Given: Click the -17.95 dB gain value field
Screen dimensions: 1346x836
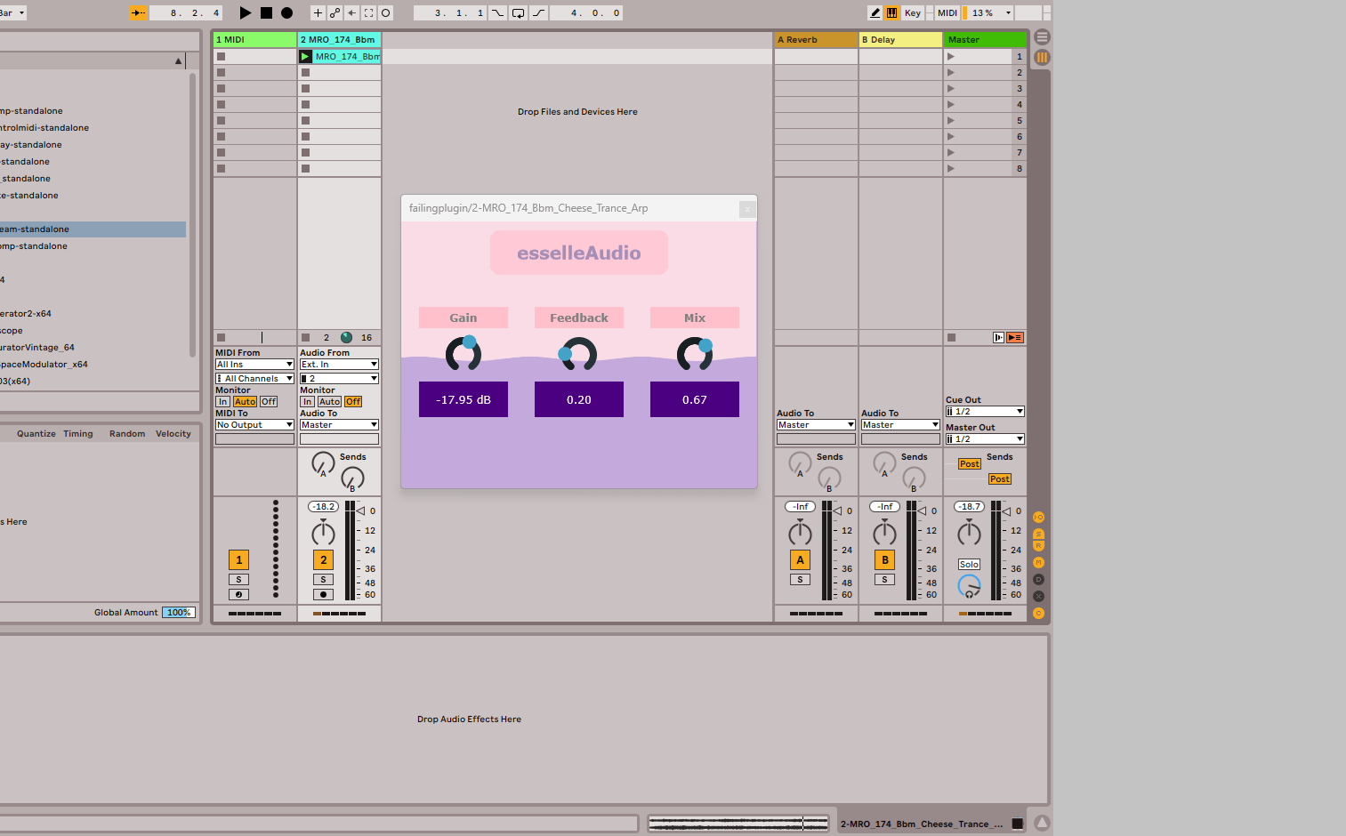Looking at the screenshot, I should pos(463,400).
